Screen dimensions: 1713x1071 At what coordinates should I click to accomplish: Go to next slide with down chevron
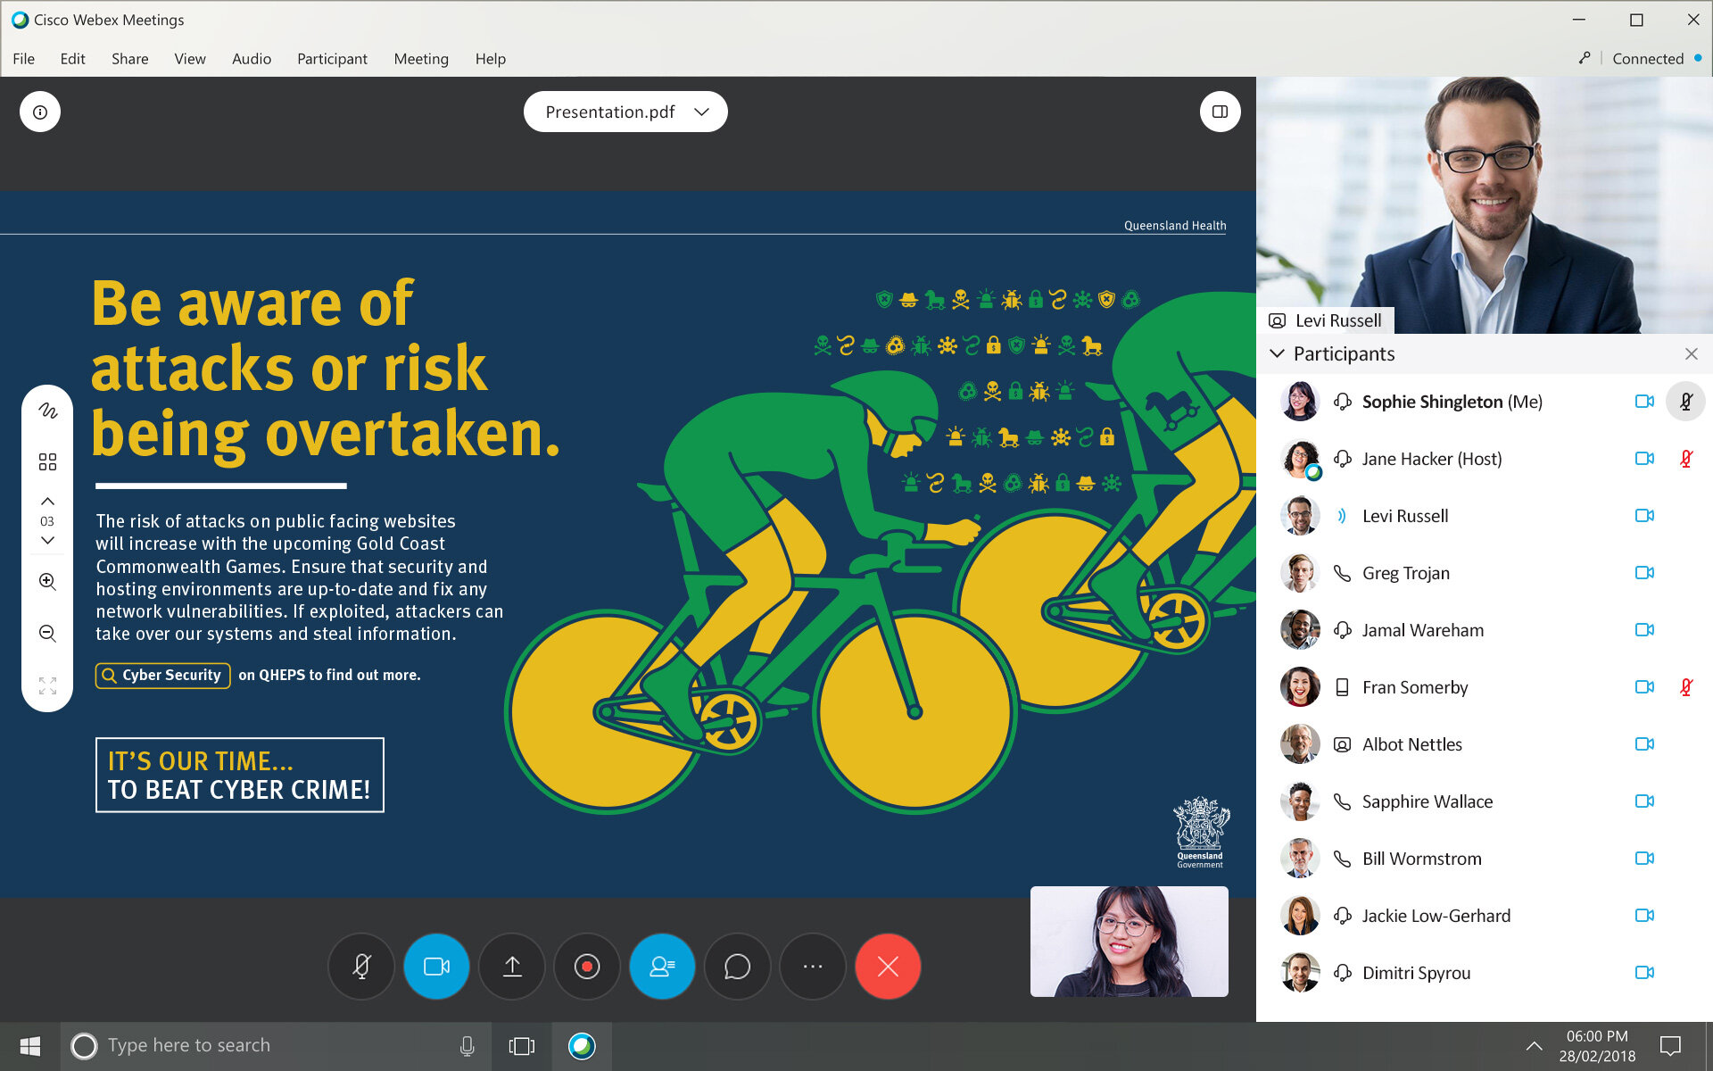point(47,541)
